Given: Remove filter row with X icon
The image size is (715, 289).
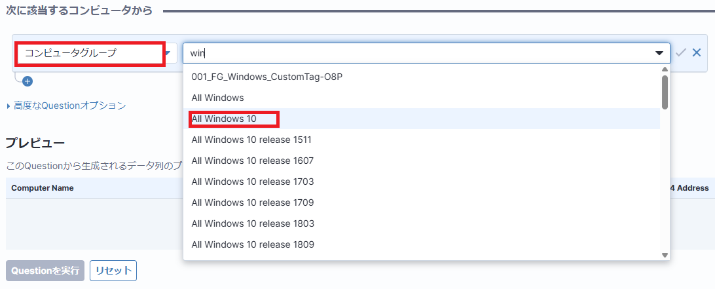Looking at the screenshot, I should coord(697,53).
